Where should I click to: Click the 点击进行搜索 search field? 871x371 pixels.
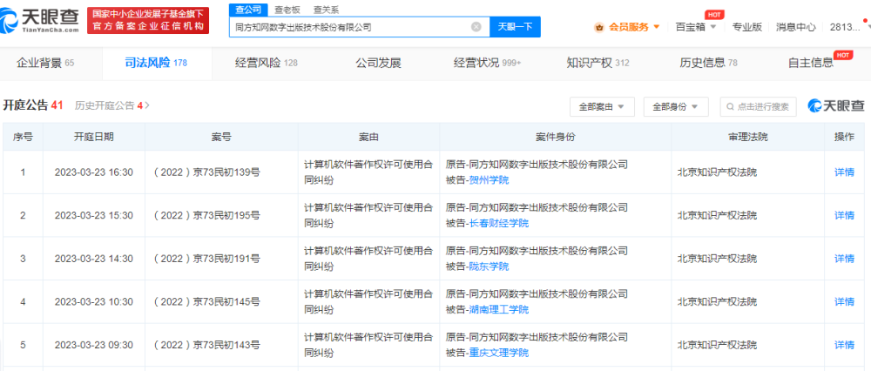pos(759,106)
